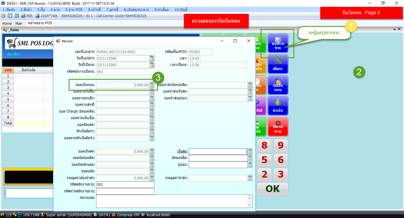Click the รหัสผ่านพนักงานขาย password field
The image size is (404, 218).
click(125, 191)
